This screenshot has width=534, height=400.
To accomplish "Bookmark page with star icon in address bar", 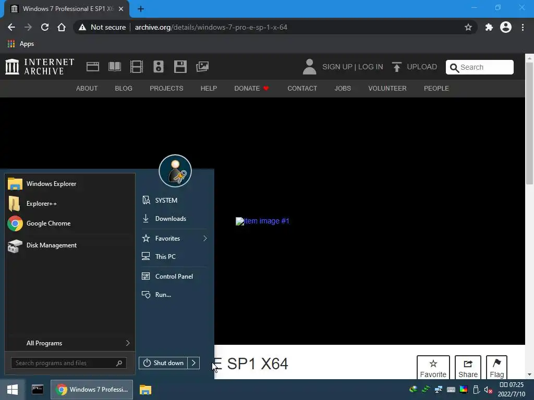I will point(468,27).
